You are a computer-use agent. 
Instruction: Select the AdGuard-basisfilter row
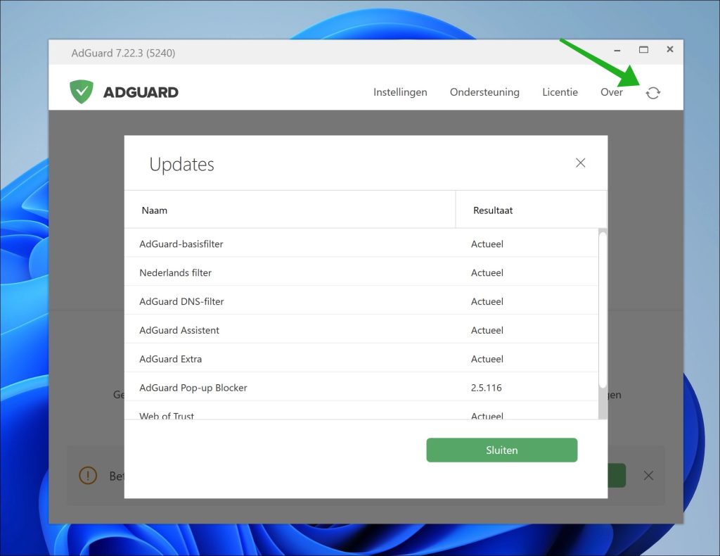[x=181, y=244]
